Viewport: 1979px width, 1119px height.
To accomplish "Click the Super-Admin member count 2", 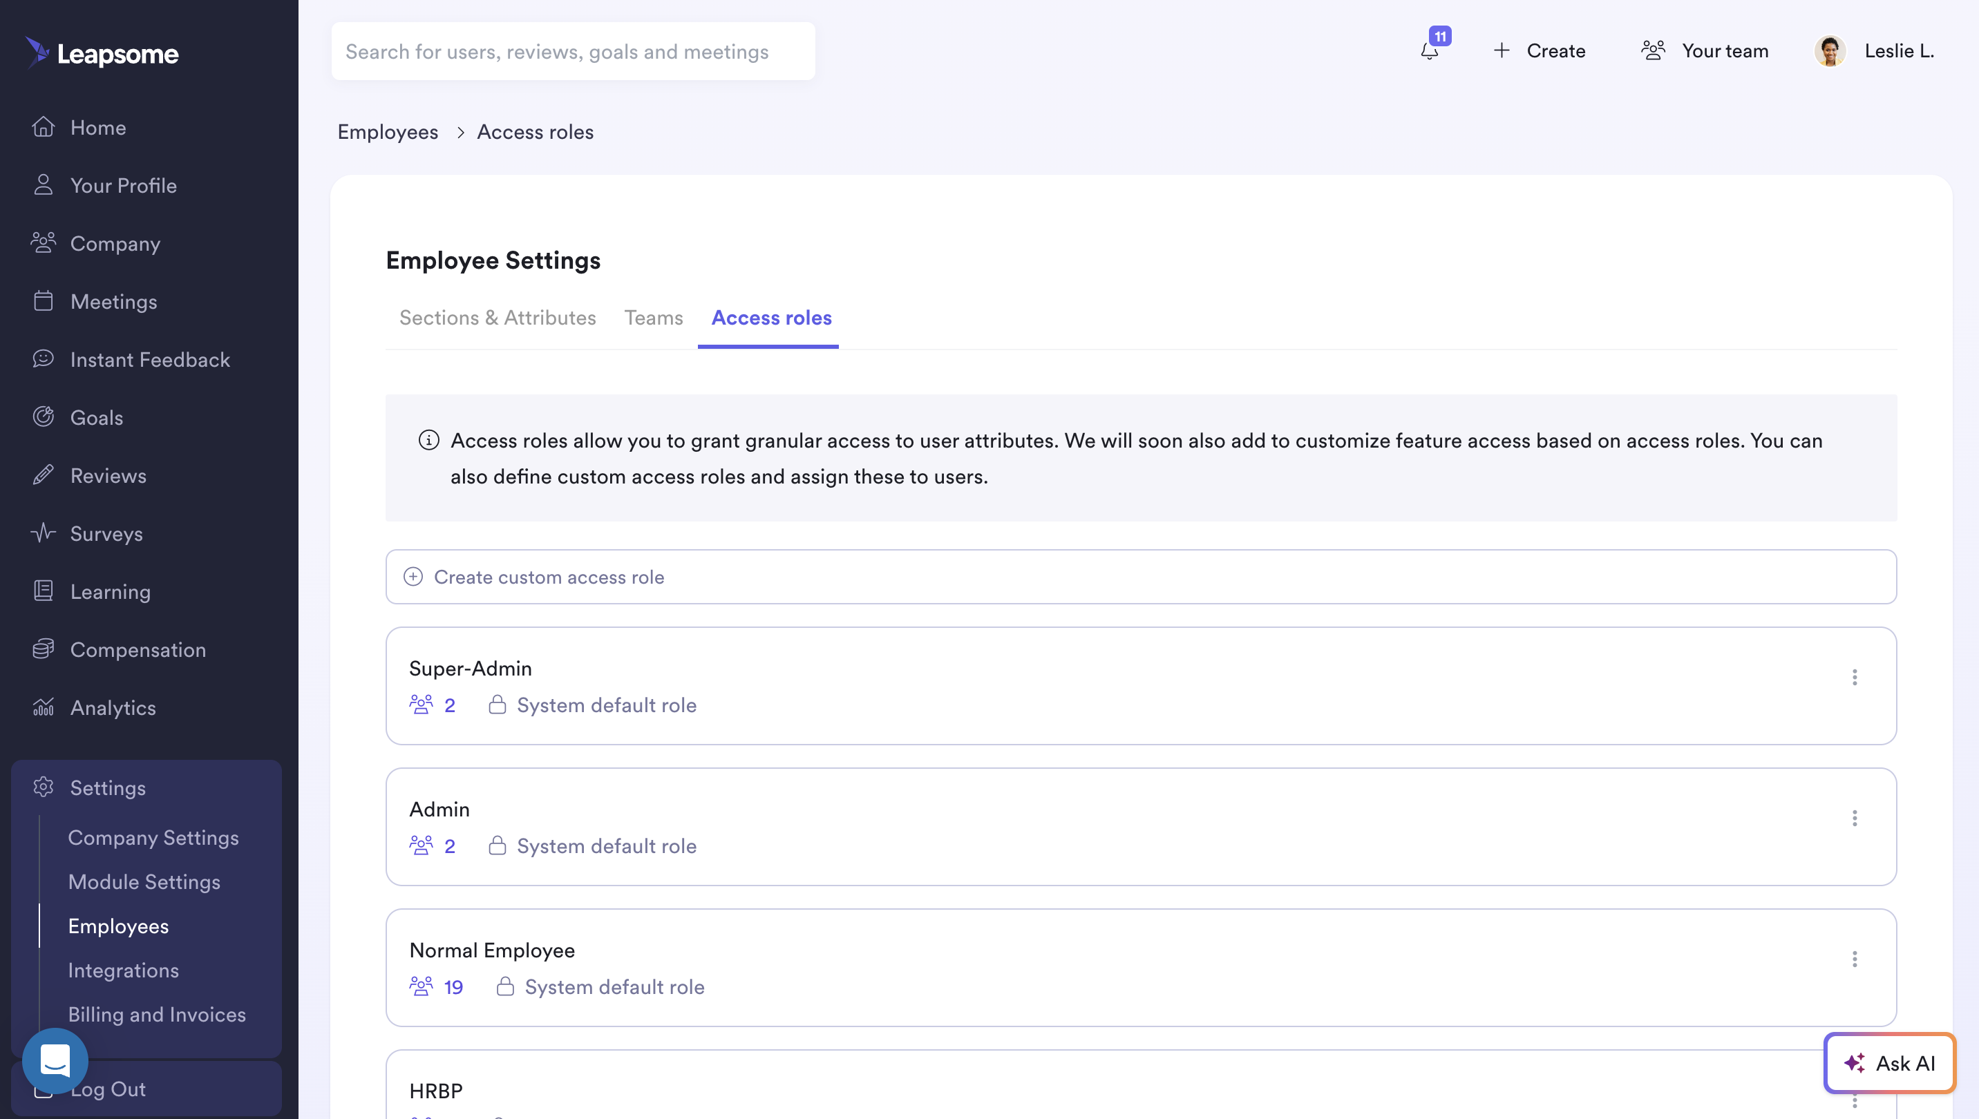I will click(x=450, y=705).
